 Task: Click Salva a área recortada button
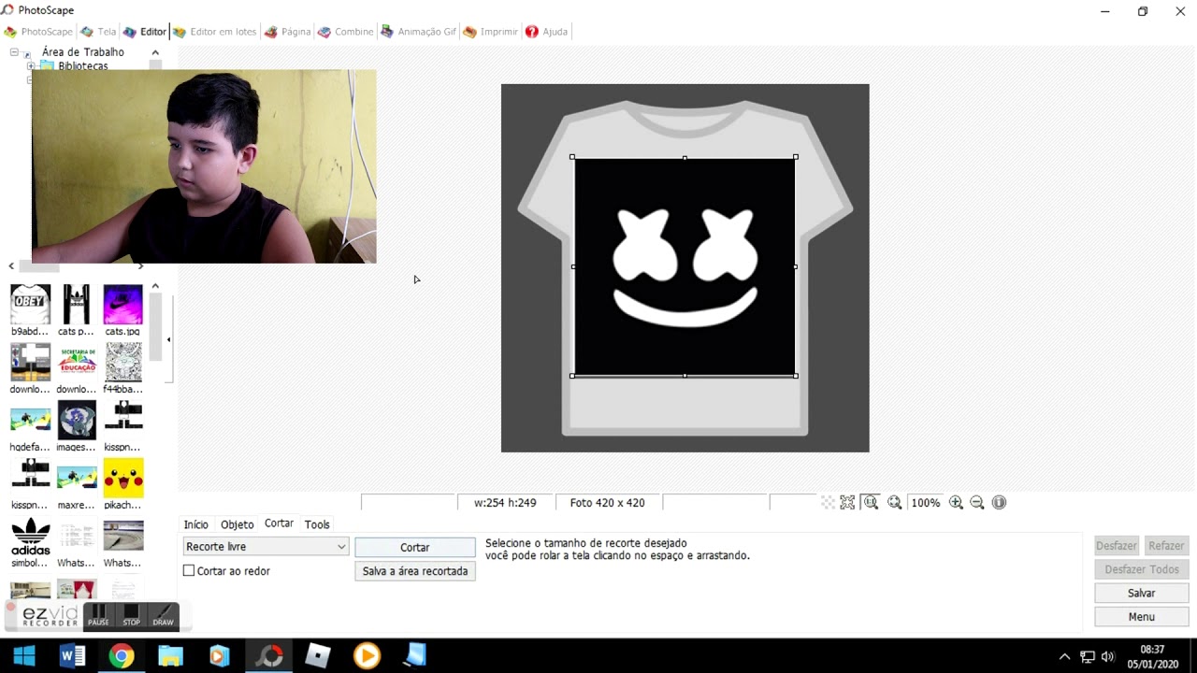415,571
